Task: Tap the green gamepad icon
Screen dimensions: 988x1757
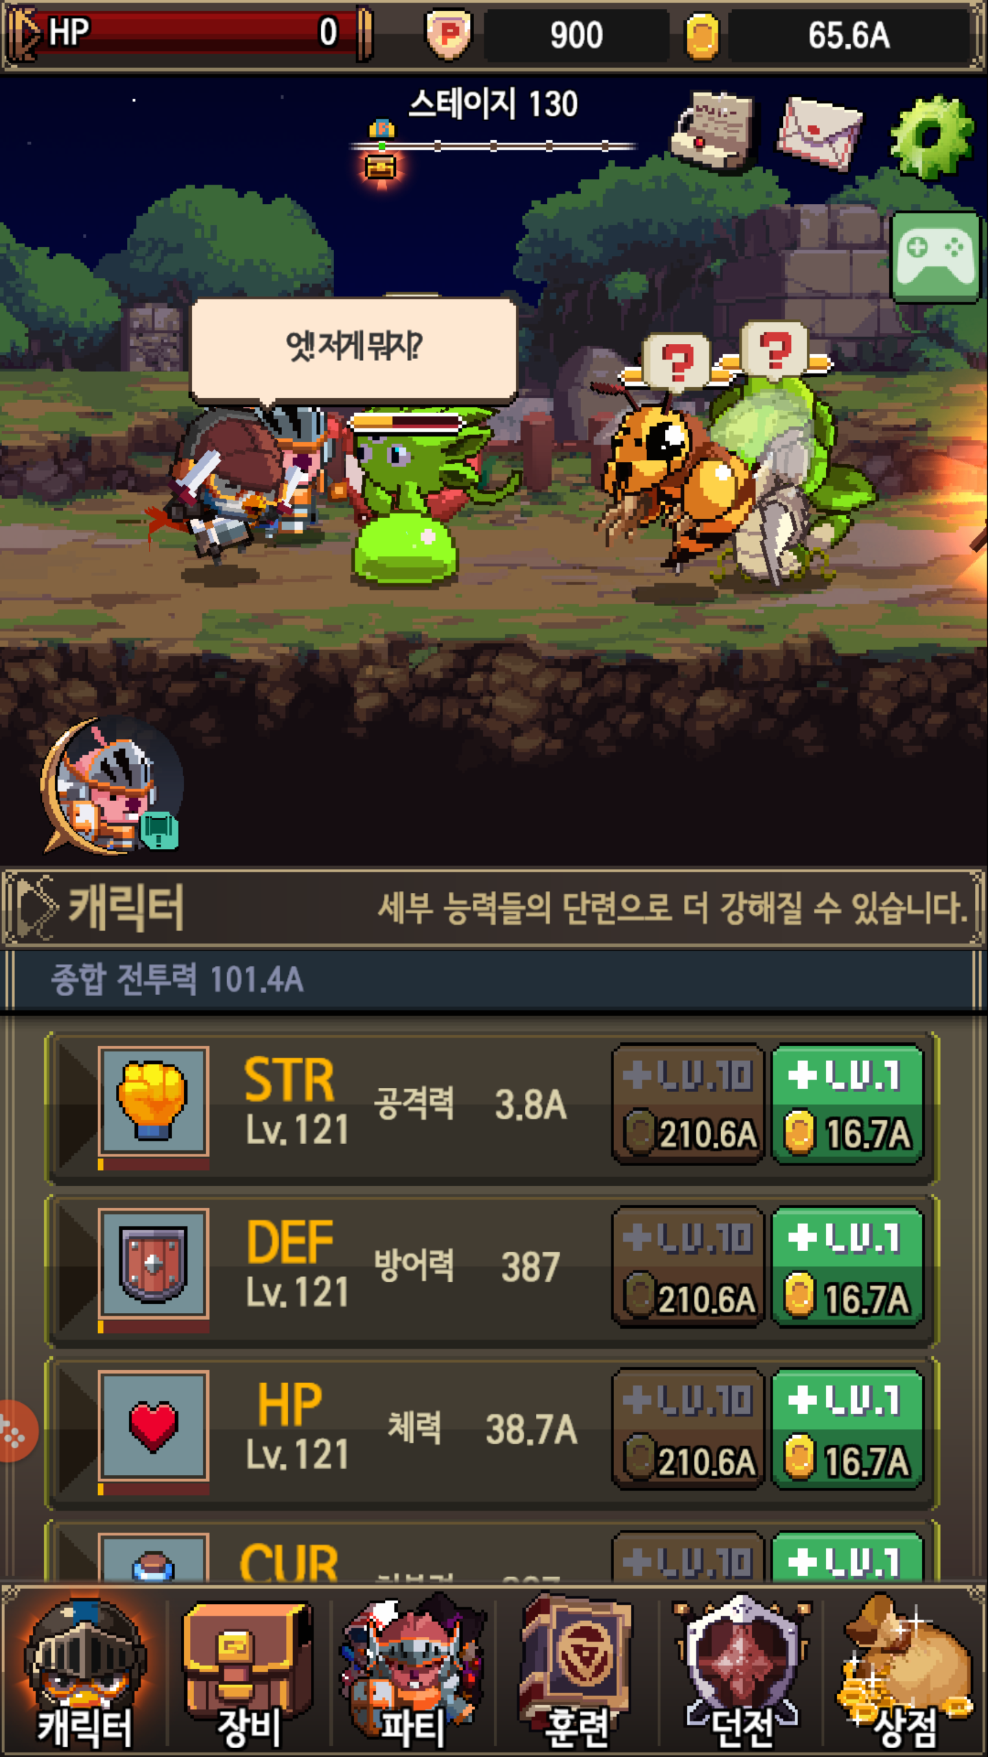Action: tap(936, 258)
